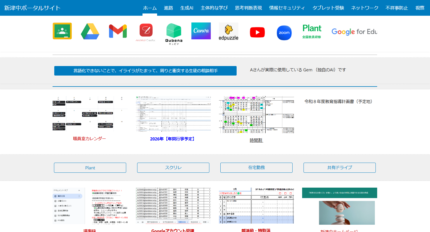Open the 主体的な学び menu item
The width and height of the screenshot is (430, 232).
[214, 8]
